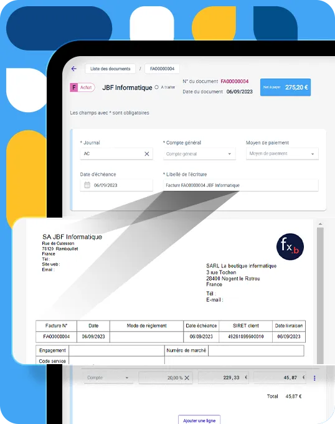Click the Date d'échéance field
This screenshot has height=424, width=335.
(x=116, y=185)
